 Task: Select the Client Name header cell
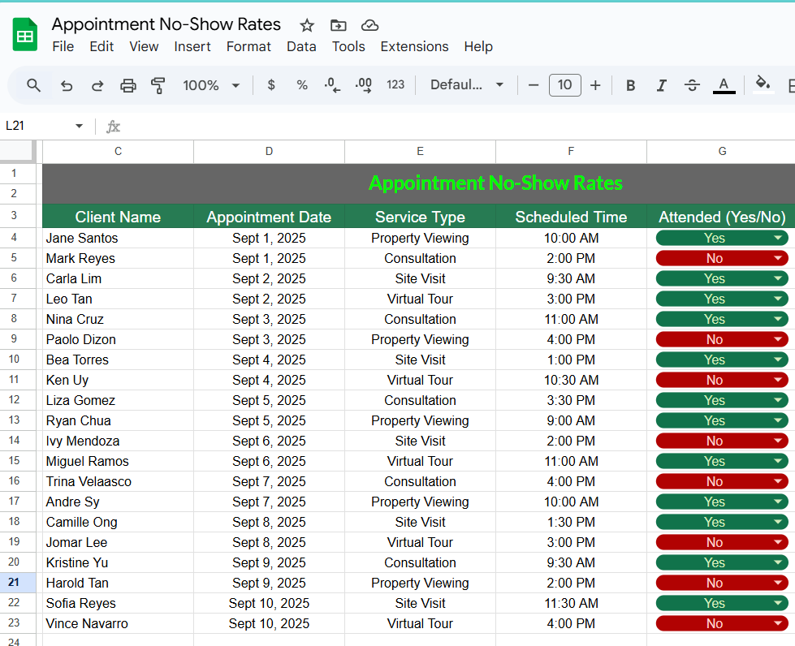pos(118,217)
